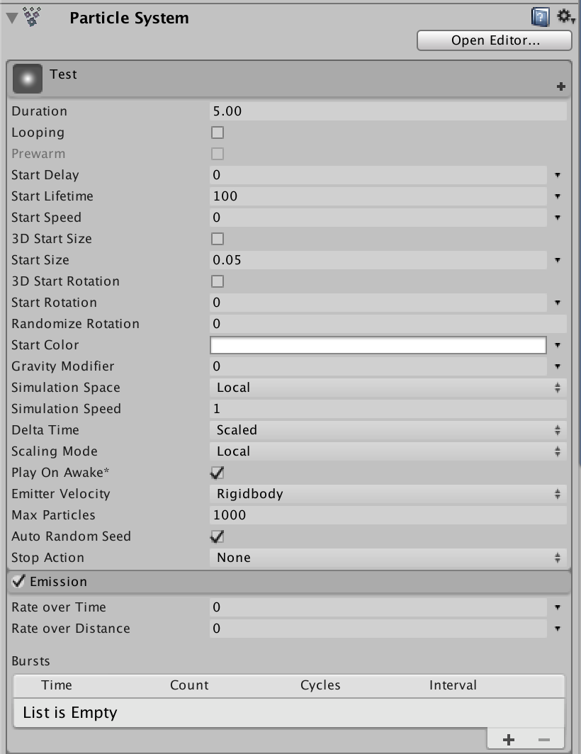Add a burst with the plus button

[x=509, y=740]
